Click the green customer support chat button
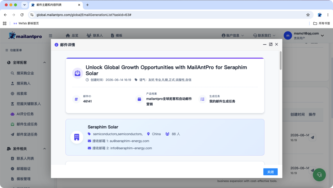The height and width of the screenshot is (188, 333). [x=319, y=175]
